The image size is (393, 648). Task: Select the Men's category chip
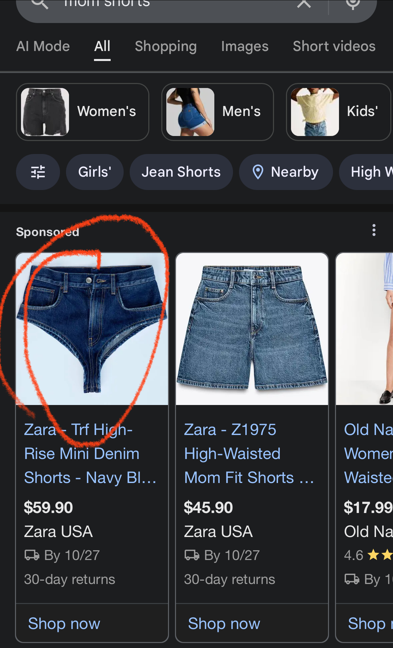click(x=218, y=112)
